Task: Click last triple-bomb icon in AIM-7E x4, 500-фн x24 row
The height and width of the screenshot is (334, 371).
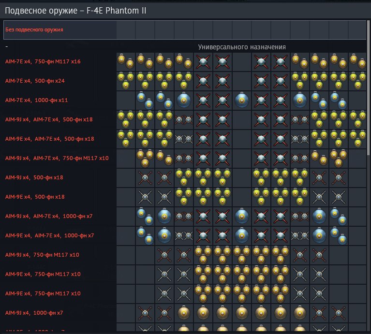Action: [x=358, y=81]
